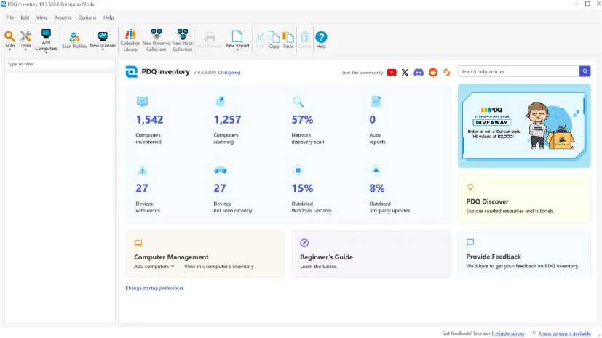Click the Search help articles field

518,71
